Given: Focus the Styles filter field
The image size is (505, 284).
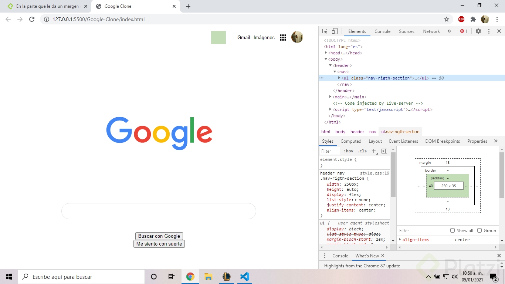Looking at the screenshot, I should coord(329,151).
